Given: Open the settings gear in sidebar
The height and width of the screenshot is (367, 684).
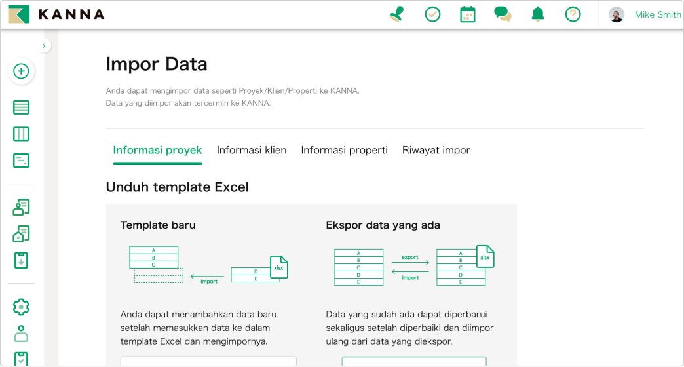Looking at the screenshot, I should coord(21,307).
